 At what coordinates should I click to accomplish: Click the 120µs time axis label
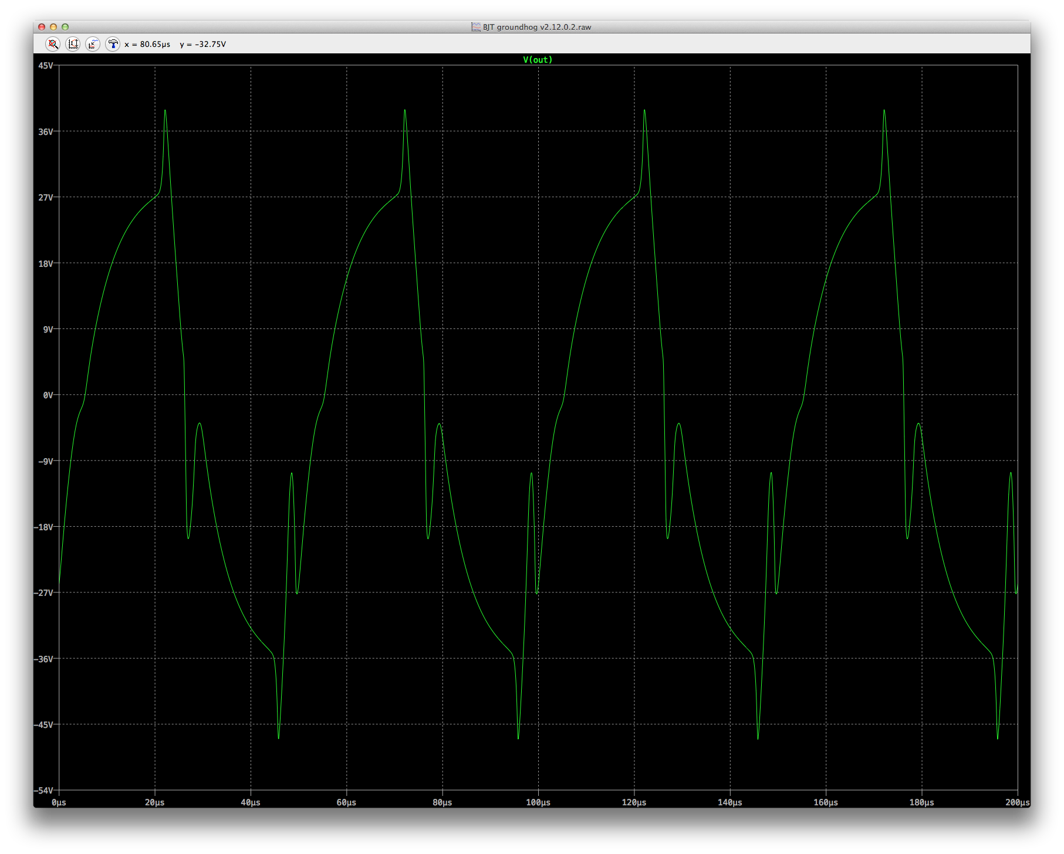634,802
